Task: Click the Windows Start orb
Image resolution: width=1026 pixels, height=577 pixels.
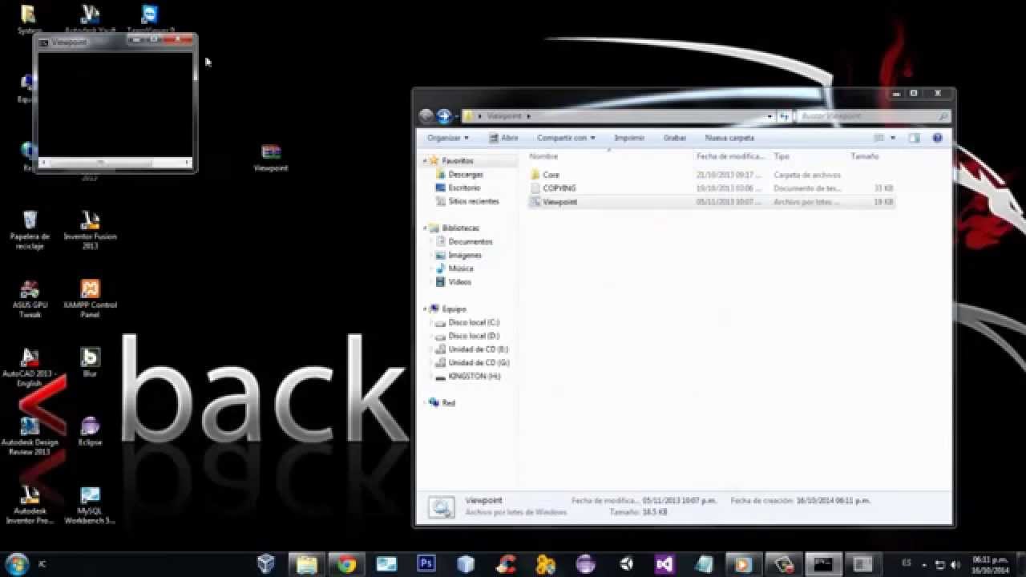Action: pos(17,563)
